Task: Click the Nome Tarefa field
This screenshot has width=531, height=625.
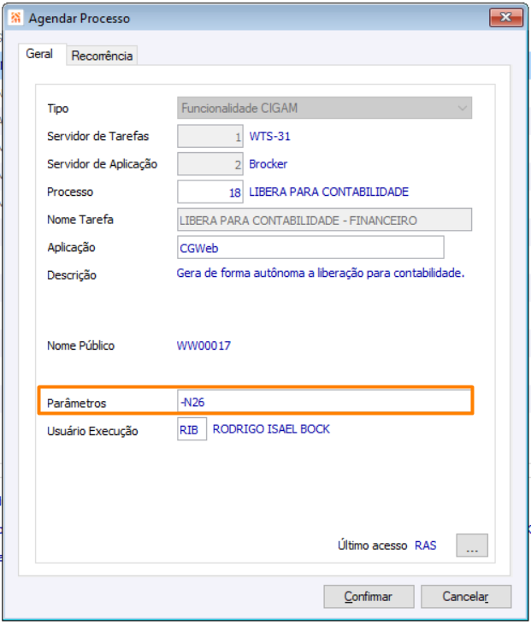Action: tap(325, 220)
